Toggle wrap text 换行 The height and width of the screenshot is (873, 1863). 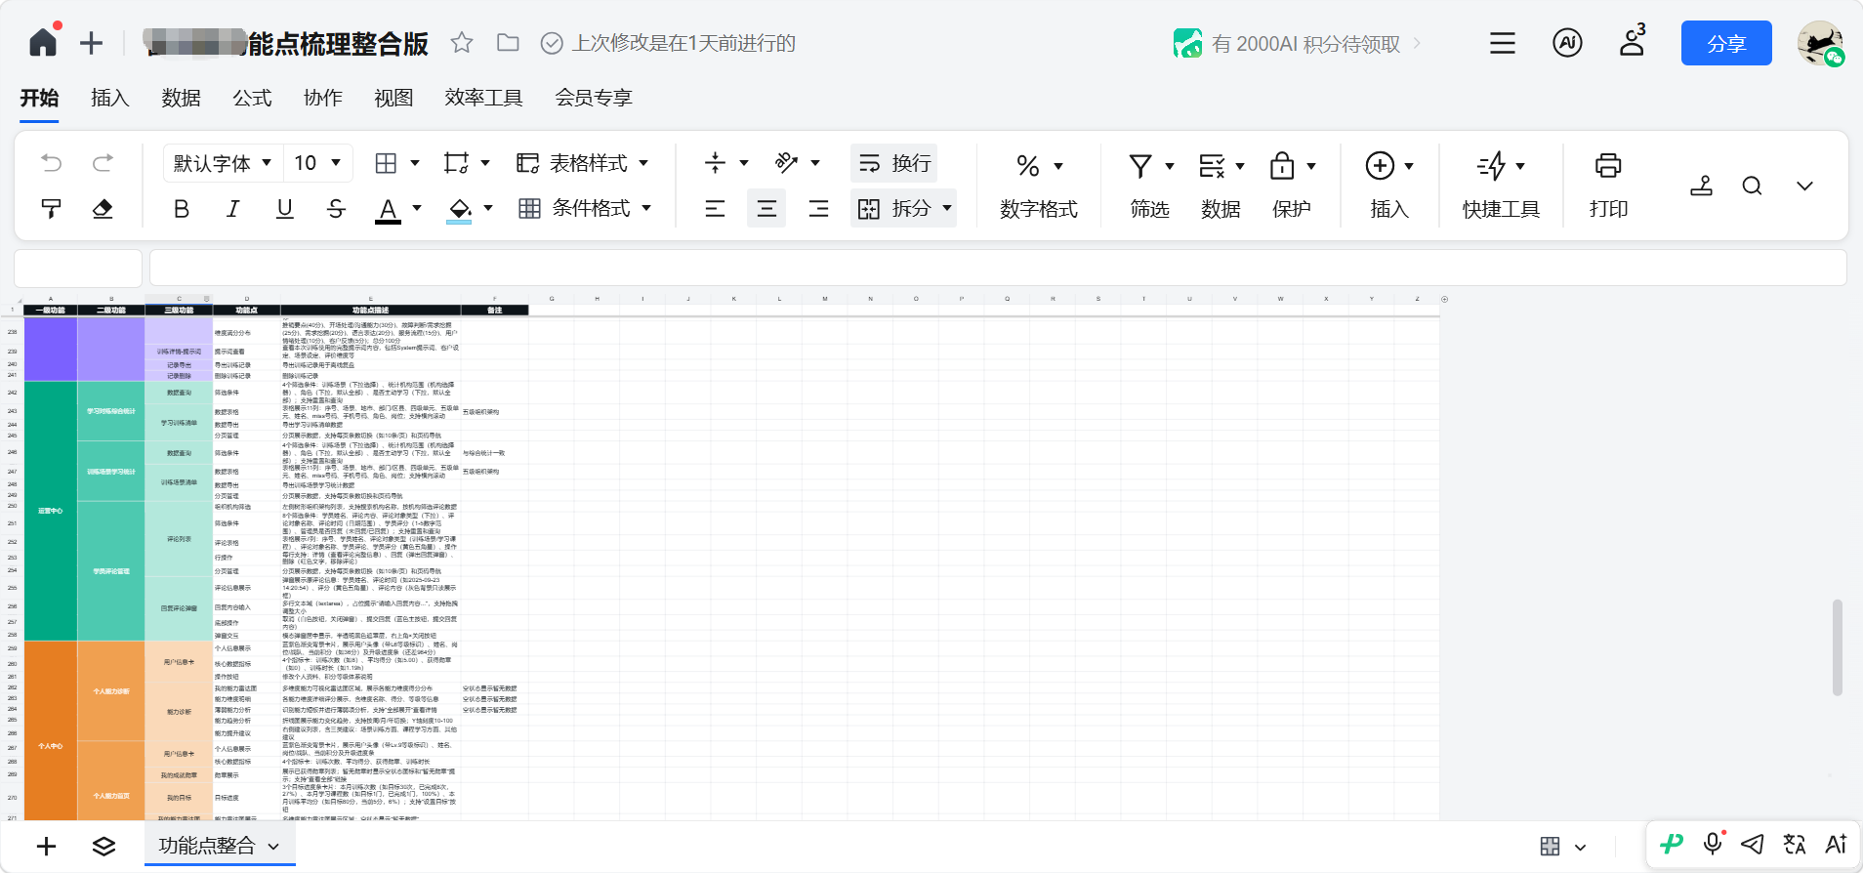[x=894, y=163]
